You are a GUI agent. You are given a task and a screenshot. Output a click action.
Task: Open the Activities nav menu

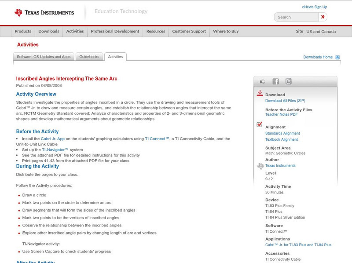click(x=75, y=31)
